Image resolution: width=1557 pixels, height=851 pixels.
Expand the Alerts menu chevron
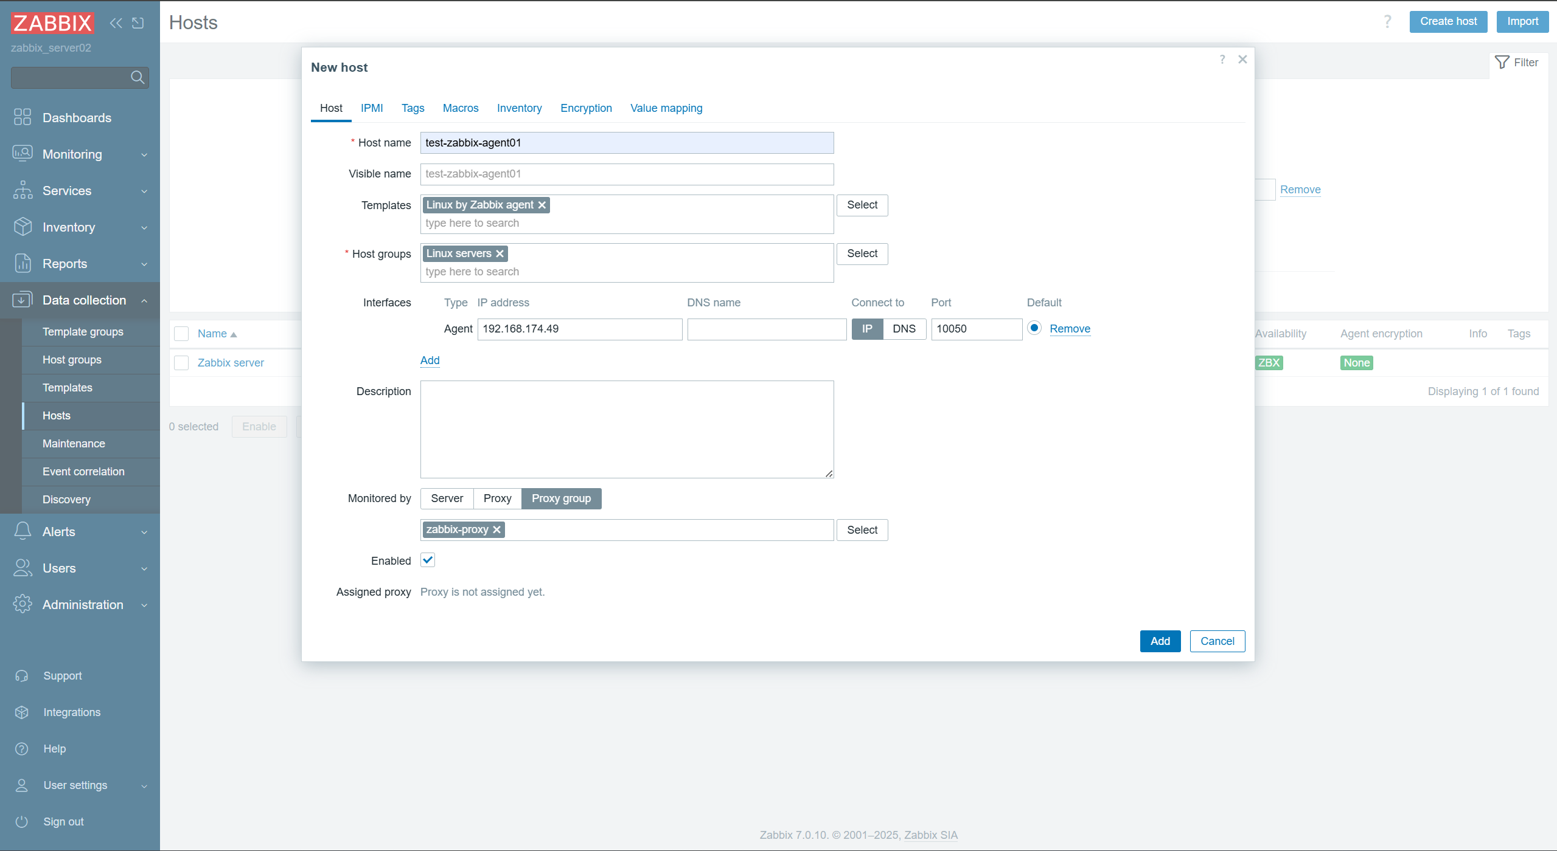click(144, 532)
